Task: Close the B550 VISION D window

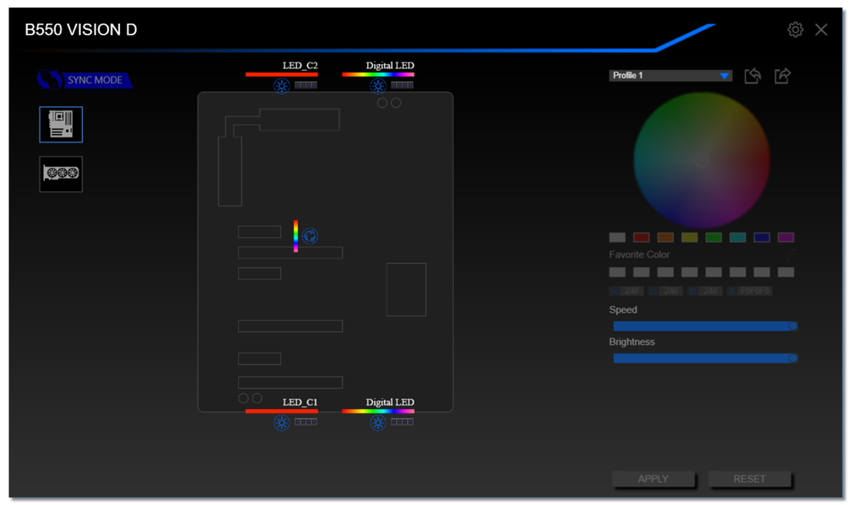Action: 821,30
